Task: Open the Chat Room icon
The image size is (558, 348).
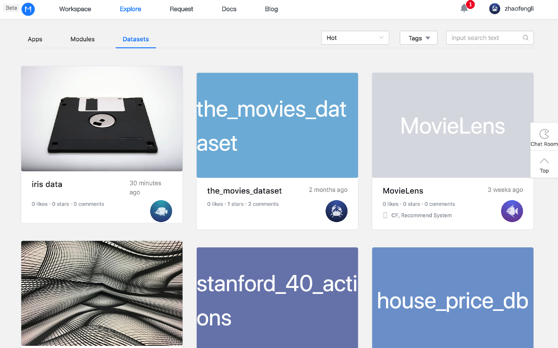Action: (544, 134)
